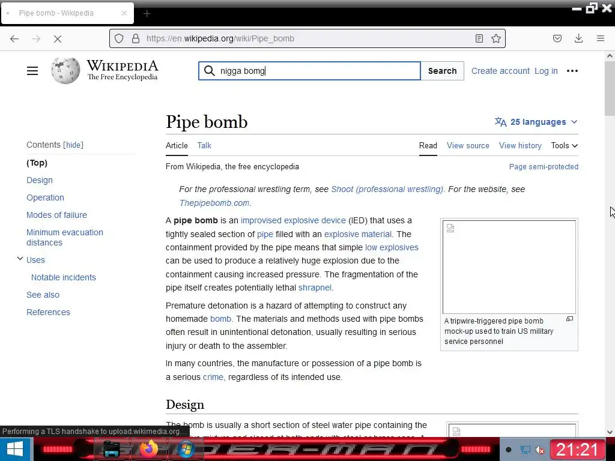The width and height of the screenshot is (615, 461).
Task: Toggle reader view in address bar
Action: point(479,38)
